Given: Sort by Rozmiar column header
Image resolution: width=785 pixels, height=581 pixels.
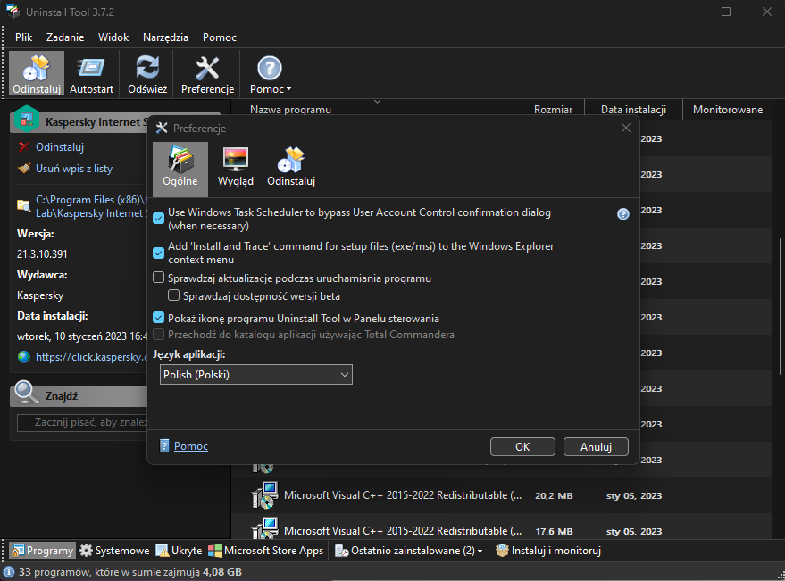Looking at the screenshot, I should tap(553, 110).
